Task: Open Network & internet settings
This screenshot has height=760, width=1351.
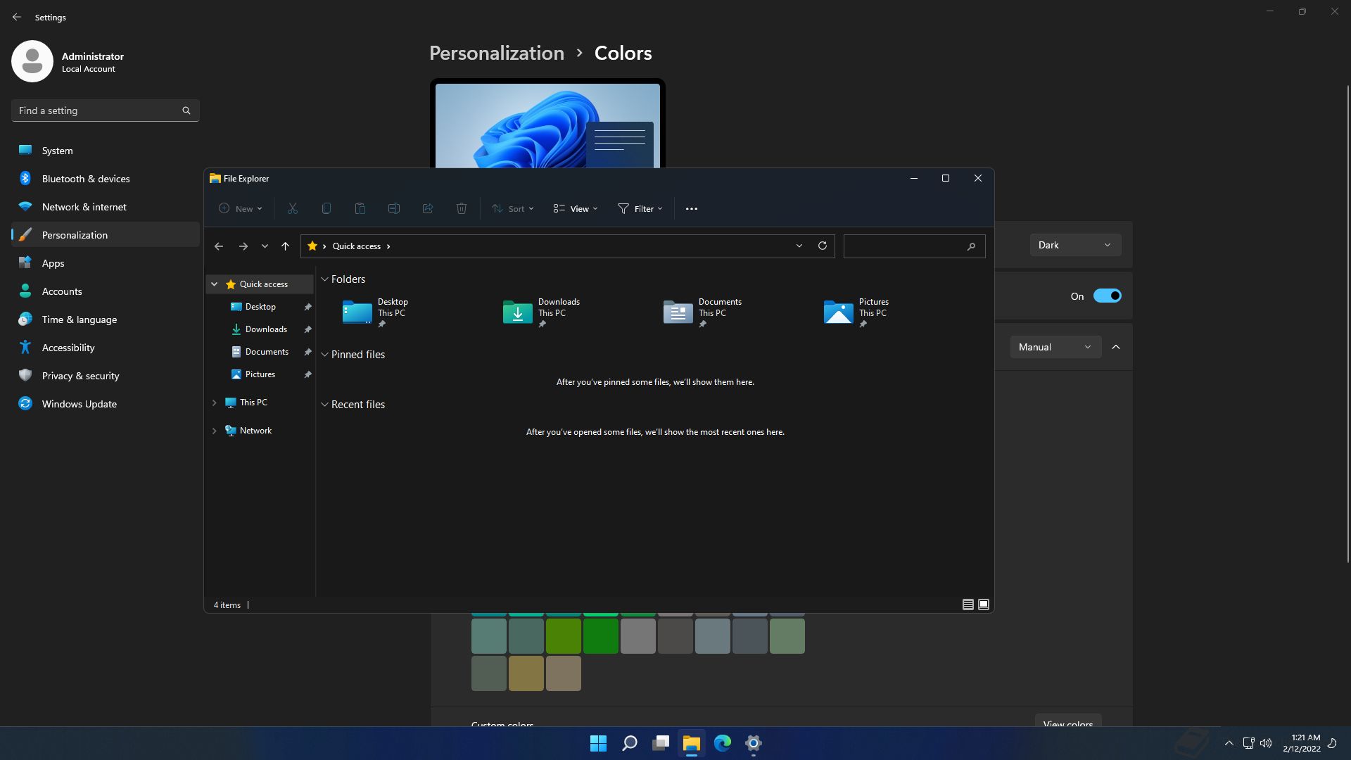Action: click(x=106, y=207)
